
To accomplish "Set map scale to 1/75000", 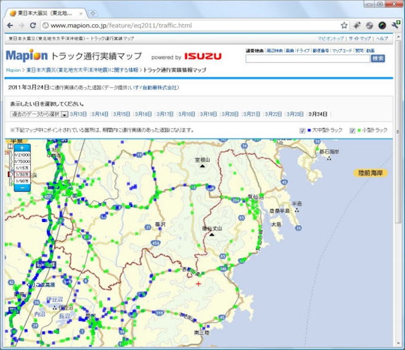I will [23, 161].
